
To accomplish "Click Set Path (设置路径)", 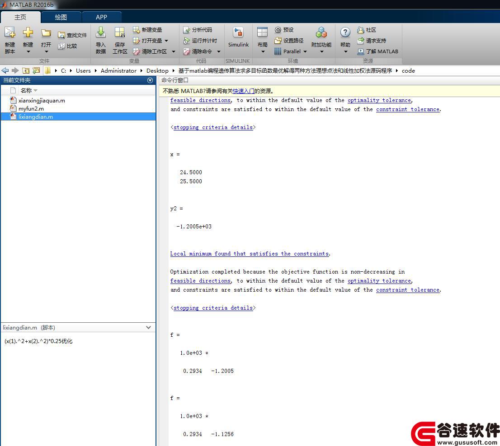I will click(289, 41).
